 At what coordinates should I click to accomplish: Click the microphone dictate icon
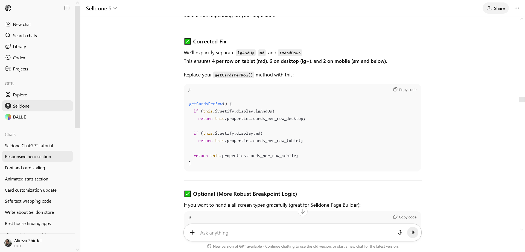[x=400, y=233]
